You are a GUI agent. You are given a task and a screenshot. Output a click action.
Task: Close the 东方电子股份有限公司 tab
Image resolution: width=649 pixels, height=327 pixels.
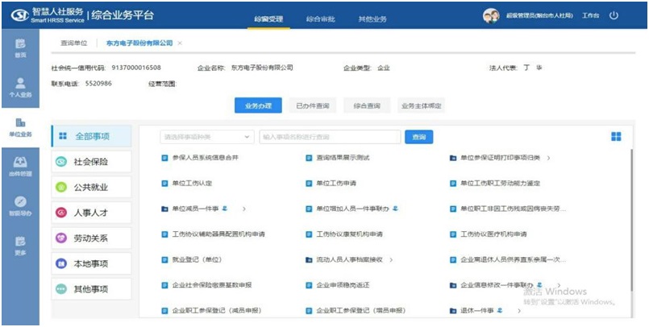click(x=180, y=43)
